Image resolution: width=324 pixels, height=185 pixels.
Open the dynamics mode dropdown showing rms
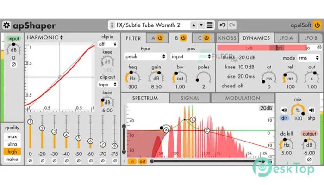[x=309, y=58]
